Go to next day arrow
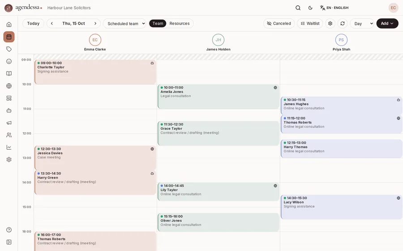 point(95,23)
